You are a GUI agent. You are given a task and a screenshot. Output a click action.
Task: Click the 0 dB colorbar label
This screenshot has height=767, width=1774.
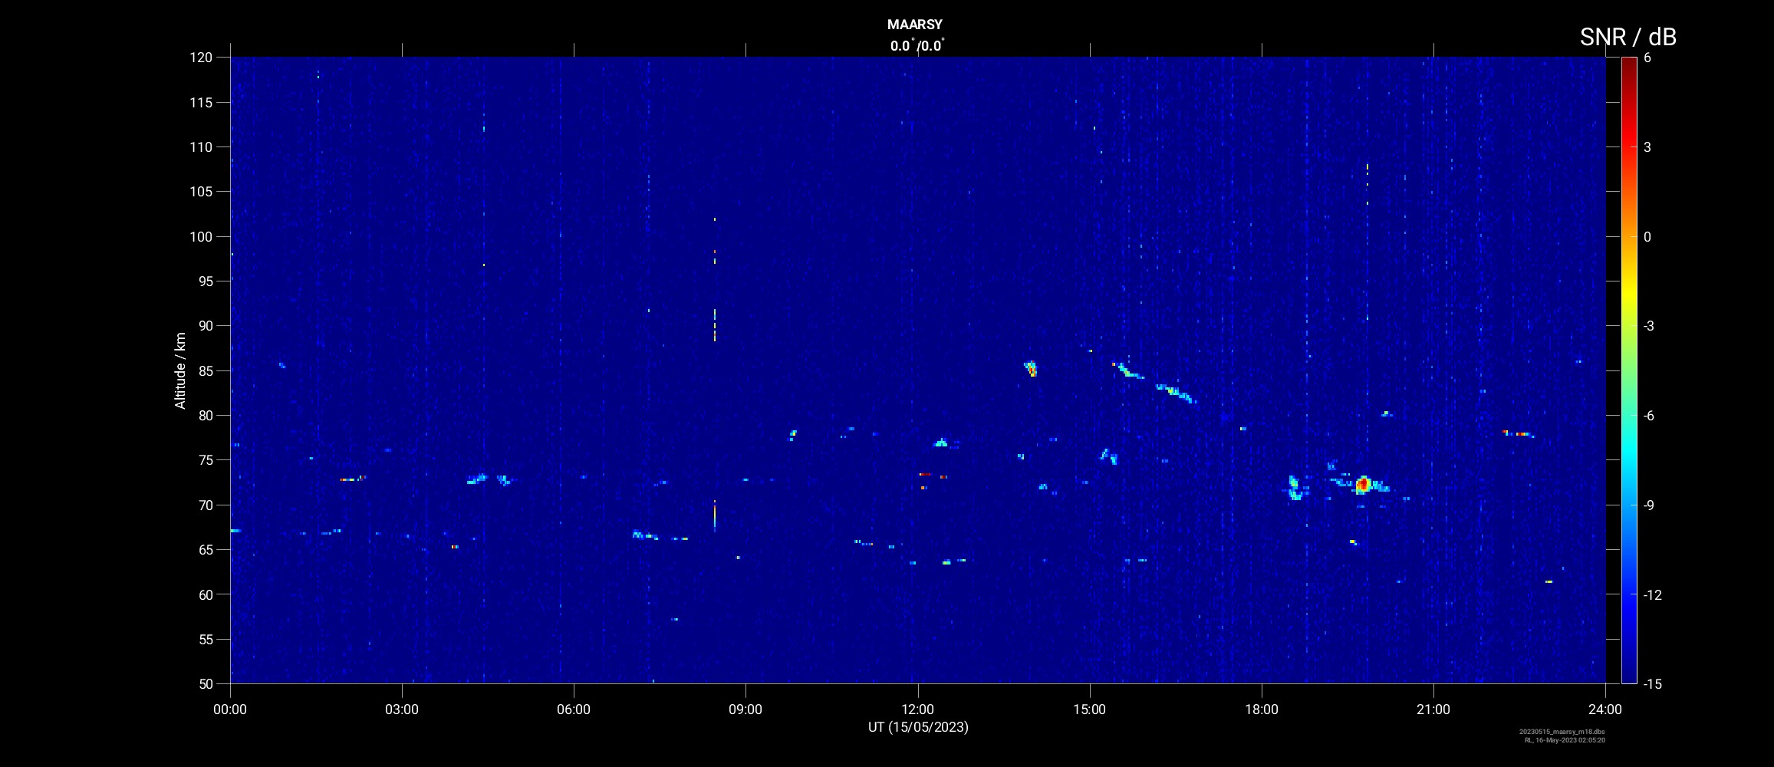click(x=1647, y=236)
